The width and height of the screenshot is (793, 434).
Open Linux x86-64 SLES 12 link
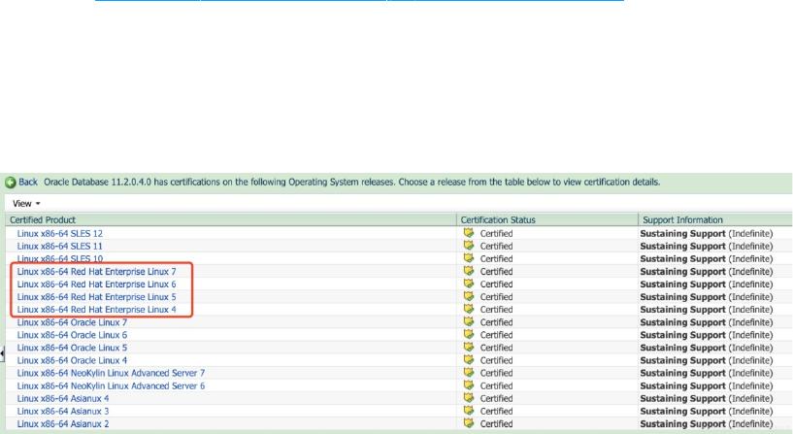(x=59, y=234)
